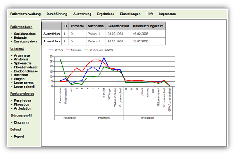Open the Auswertung menu

pos(82,14)
